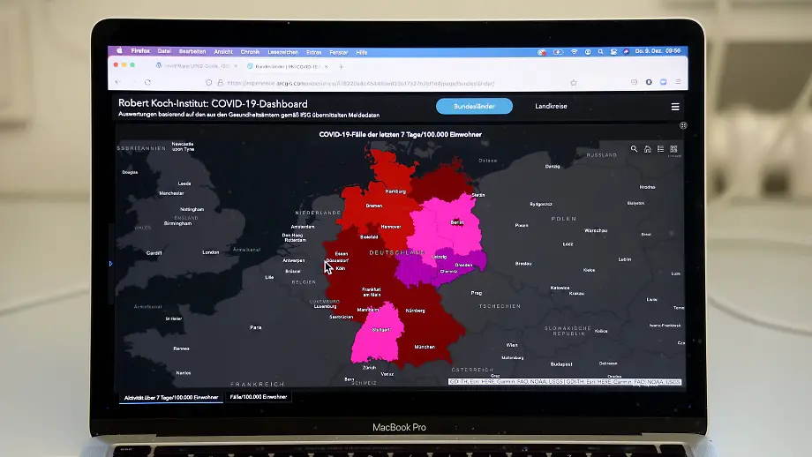The image size is (812, 457).
Task: Open the Chronik menu in Firefox
Action: pos(250,52)
